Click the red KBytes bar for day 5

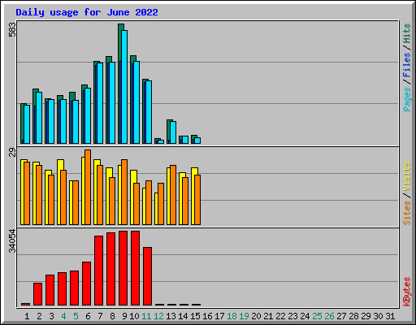(x=74, y=288)
